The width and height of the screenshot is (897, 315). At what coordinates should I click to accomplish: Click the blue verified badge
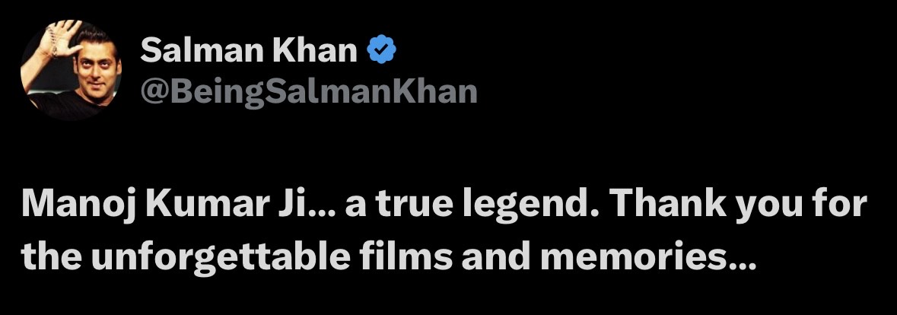point(380,50)
